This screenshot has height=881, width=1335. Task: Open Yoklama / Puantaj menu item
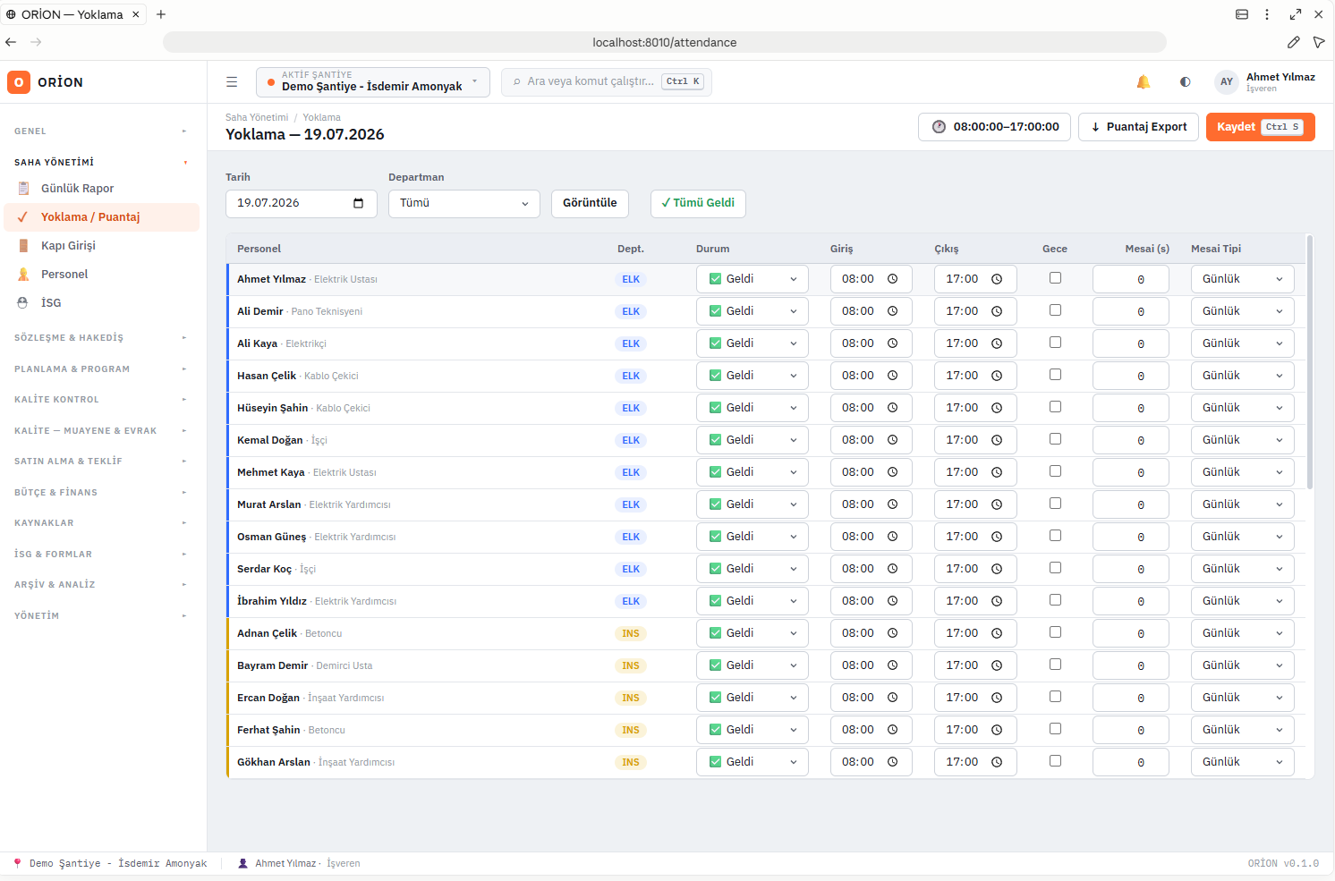coord(102,217)
